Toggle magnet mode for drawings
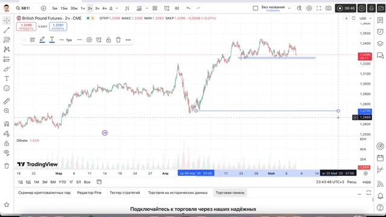386x217 pixels. click(7, 124)
